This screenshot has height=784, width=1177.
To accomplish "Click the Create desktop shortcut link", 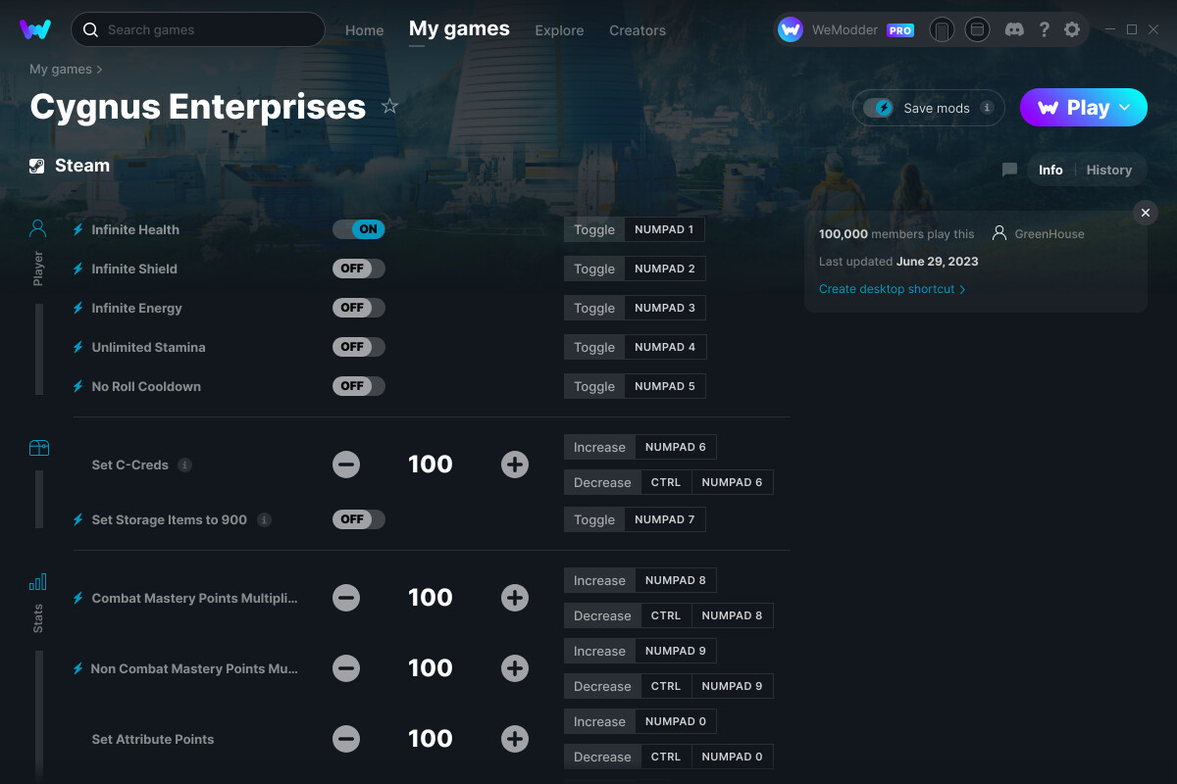I will tap(886, 289).
